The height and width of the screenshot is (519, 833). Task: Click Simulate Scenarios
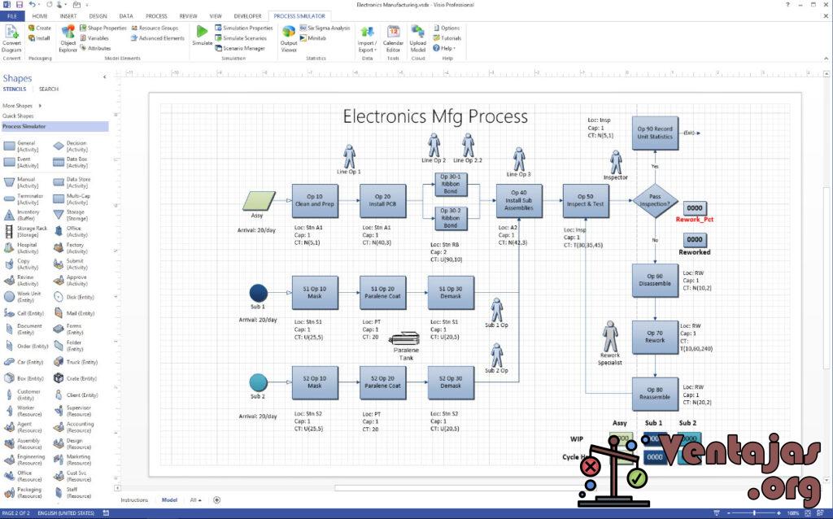241,37
